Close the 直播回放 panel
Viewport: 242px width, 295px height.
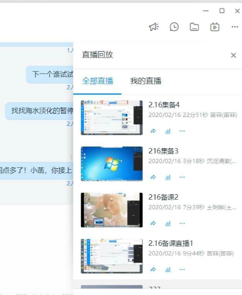234,55
